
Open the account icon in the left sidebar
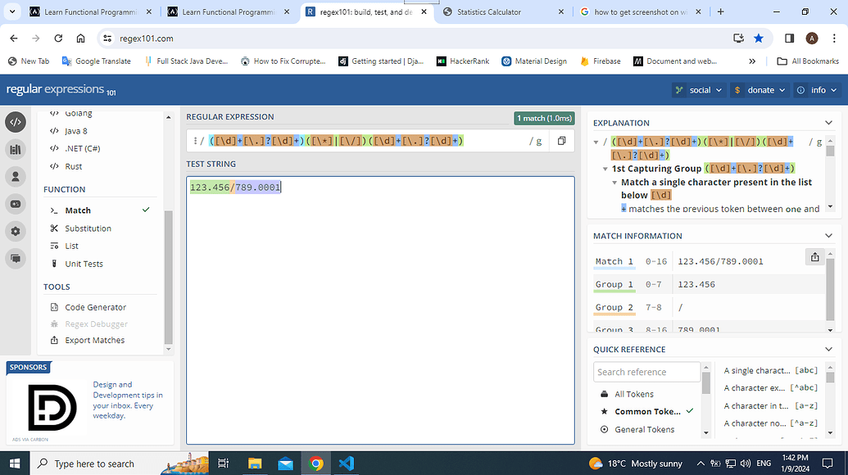[17, 176]
